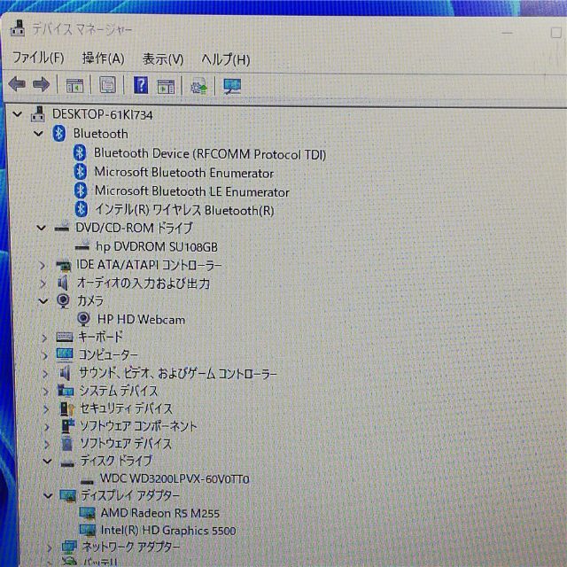Click the コンピューター monitor icon
The image size is (567, 567).
[x=65, y=354]
